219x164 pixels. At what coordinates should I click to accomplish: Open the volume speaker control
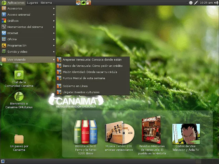coord(216,3)
